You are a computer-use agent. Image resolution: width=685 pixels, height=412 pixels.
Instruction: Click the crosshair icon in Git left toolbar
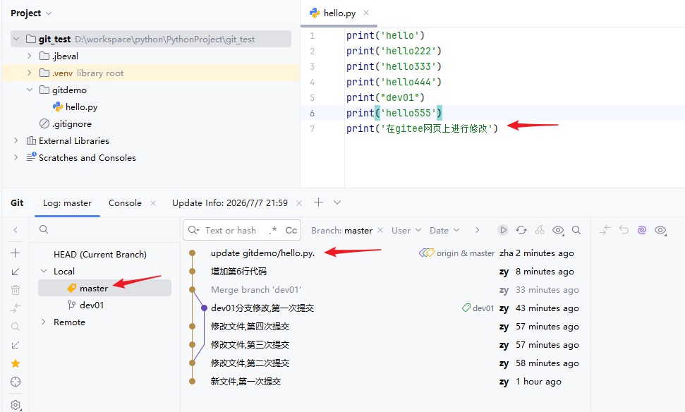(16, 382)
